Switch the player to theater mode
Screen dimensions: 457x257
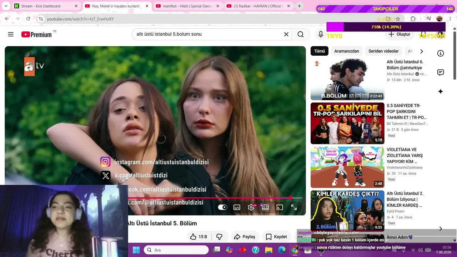click(x=265, y=207)
